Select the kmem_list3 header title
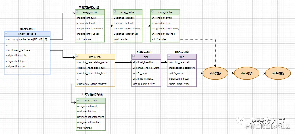The width and height of the screenshot is (295, 134). click(x=95, y=57)
